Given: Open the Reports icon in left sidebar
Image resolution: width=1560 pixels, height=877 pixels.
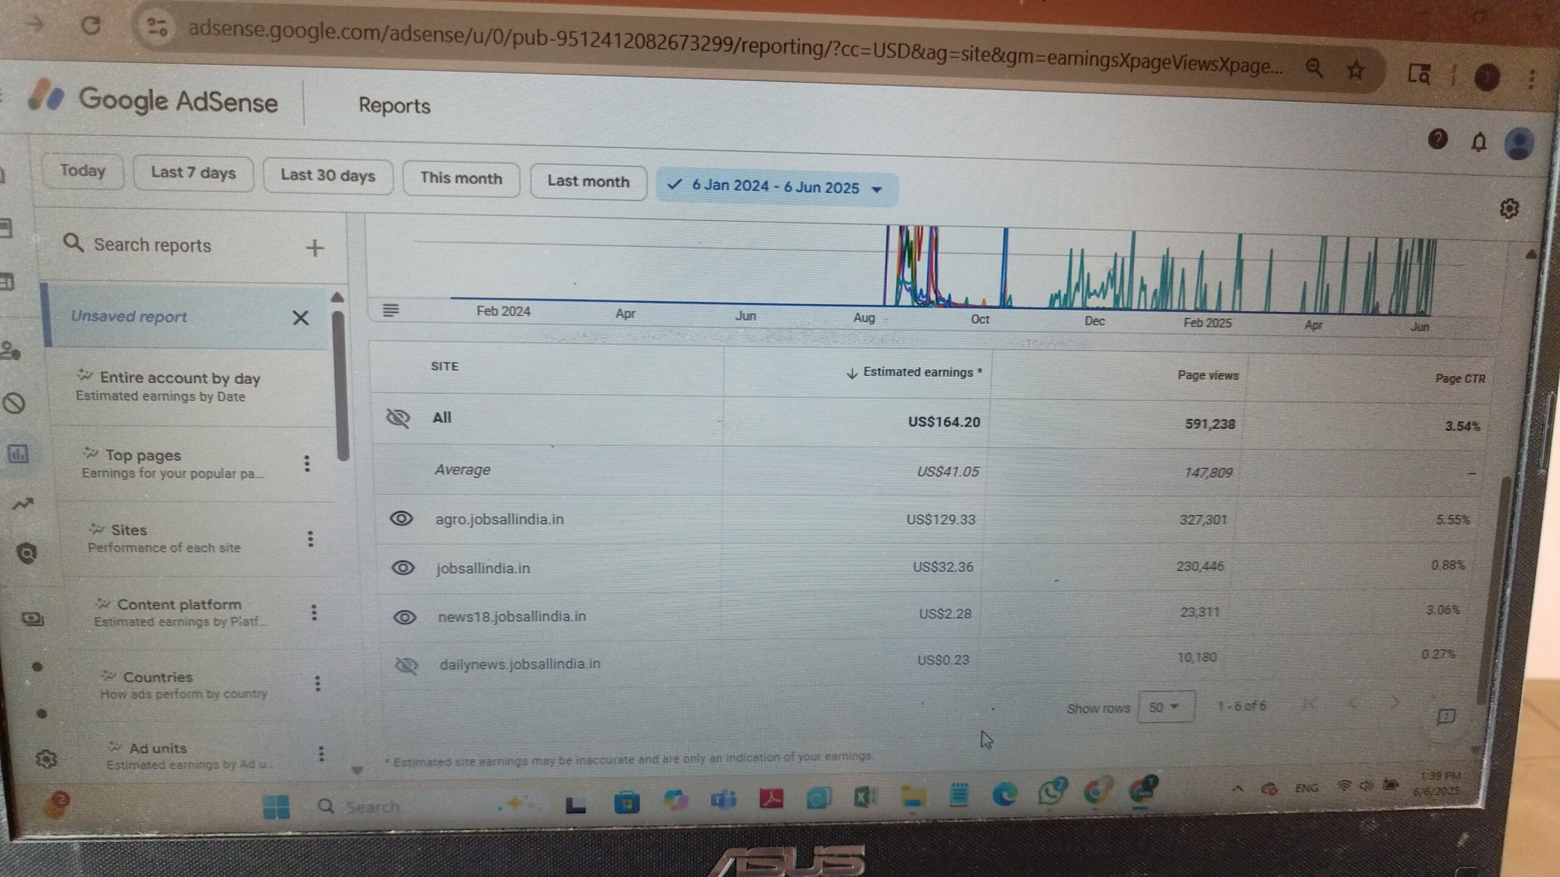Looking at the screenshot, I should click(18, 454).
